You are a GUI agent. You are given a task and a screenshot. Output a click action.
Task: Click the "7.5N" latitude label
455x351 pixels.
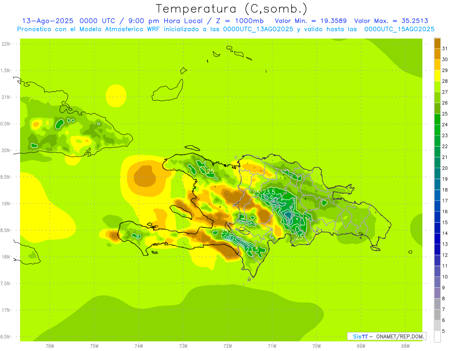point(5,284)
